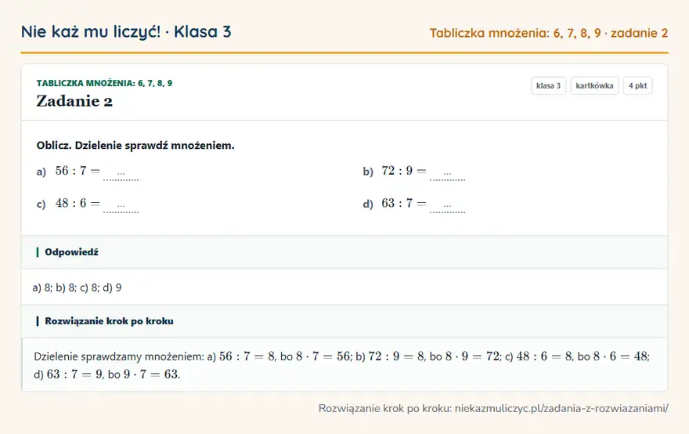This screenshot has width=689, height=434.
Task: Click the answer blank for 48 : 6
Action: tap(121, 207)
